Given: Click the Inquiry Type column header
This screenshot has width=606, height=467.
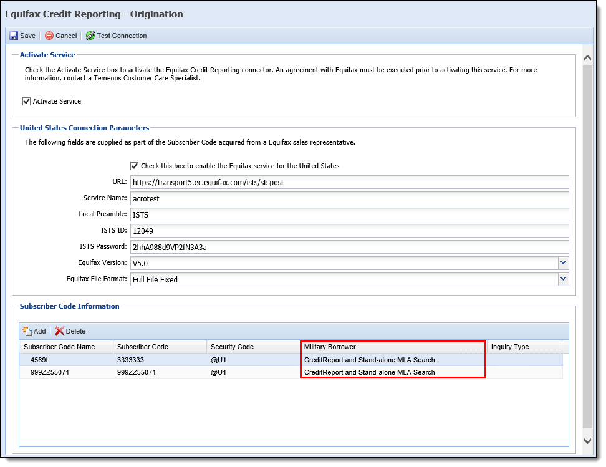Looking at the screenshot, I should (x=524, y=347).
